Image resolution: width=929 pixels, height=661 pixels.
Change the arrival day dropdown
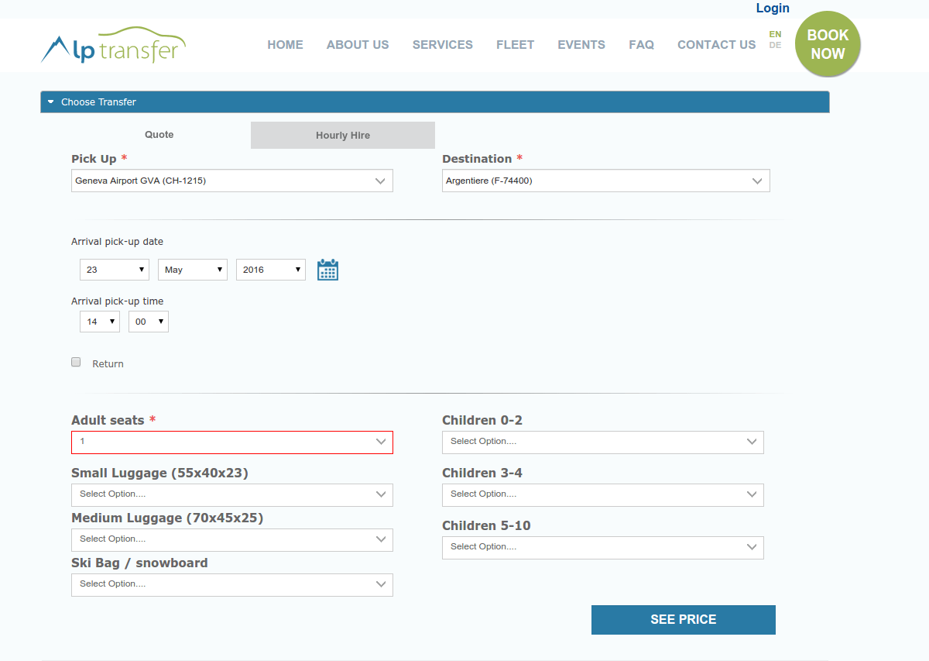115,270
